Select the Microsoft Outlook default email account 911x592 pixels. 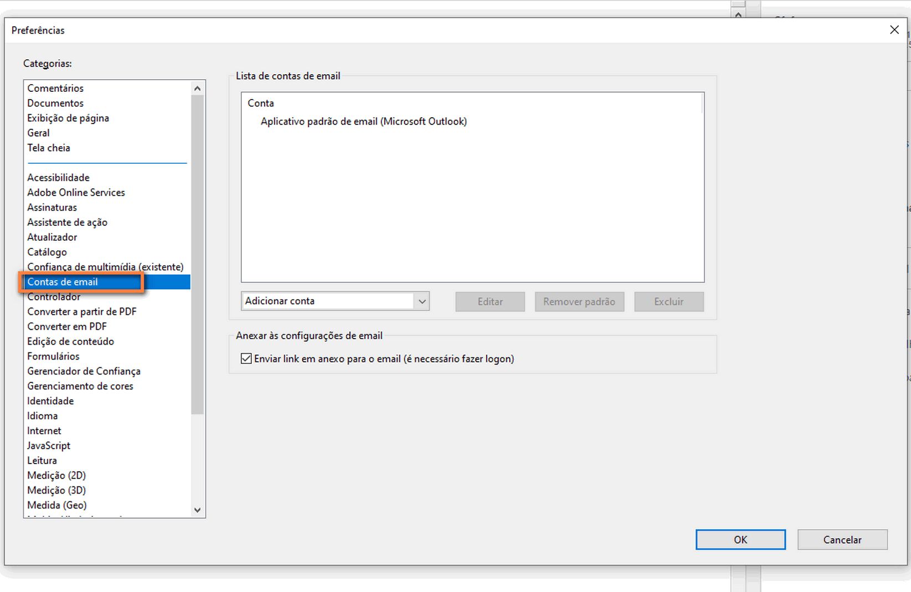364,122
